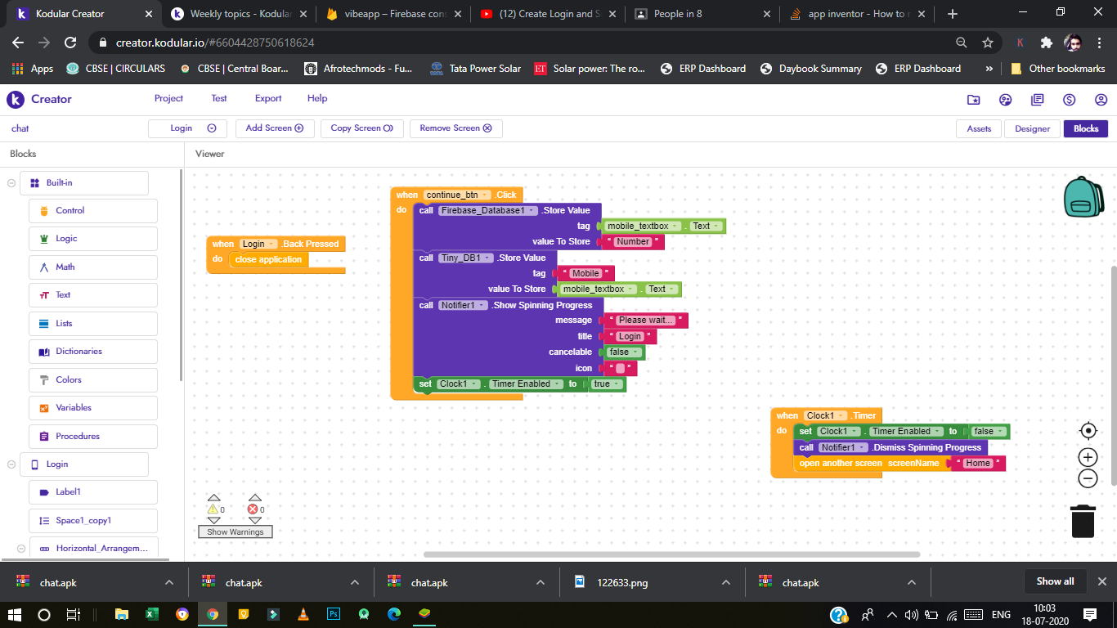Toggle the 'false' value in cancelable block
Viewport: 1117px width, 628px height.
(624, 352)
